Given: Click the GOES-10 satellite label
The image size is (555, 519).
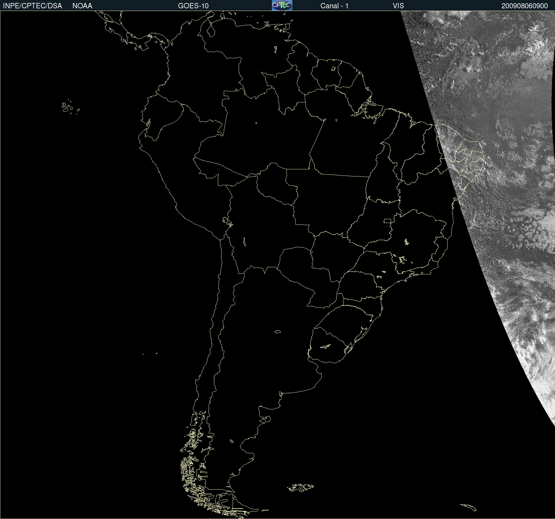Looking at the screenshot, I should (x=193, y=6).
